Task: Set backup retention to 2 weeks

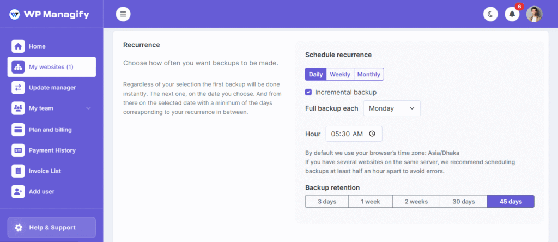Action: (x=416, y=202)
